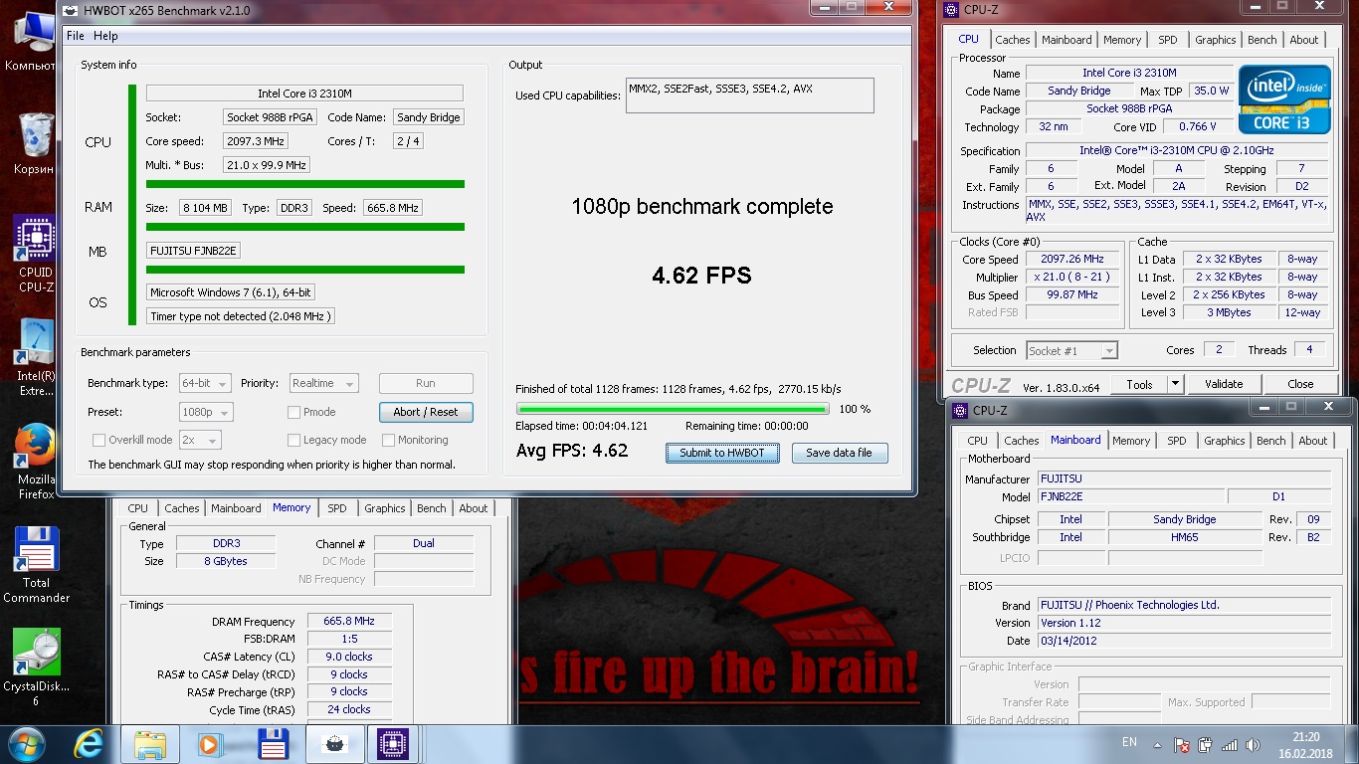This screenshot has width=1359, height=764.
Task: Open Graphics tab in CPU-Z Mainboard window
Action: pyautogui.click(x=1225, y=441)
